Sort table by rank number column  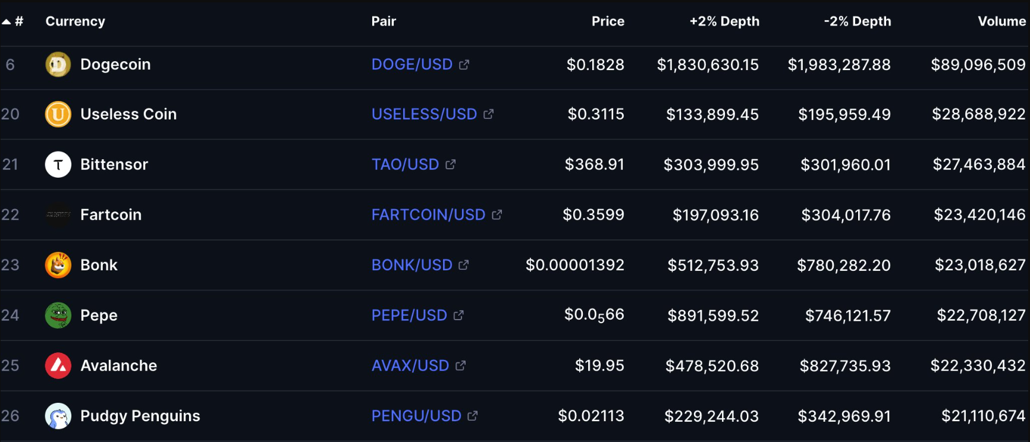click(x=18, y=21)
